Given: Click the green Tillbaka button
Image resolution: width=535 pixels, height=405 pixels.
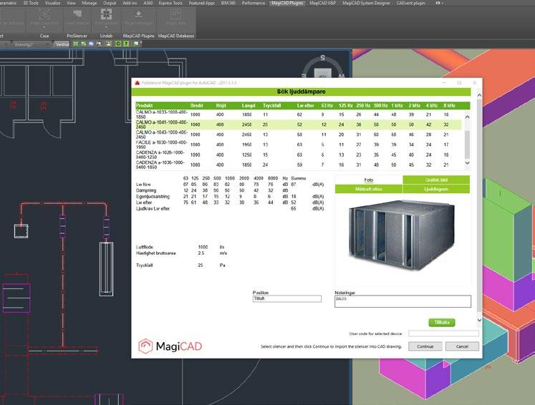Looking at the screenshot, I should [441, 322].
